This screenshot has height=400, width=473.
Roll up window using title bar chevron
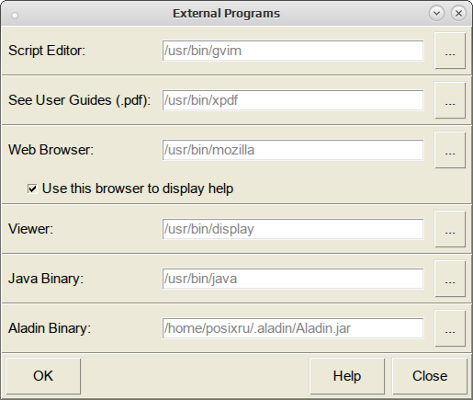(x=436, y=14)
